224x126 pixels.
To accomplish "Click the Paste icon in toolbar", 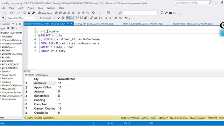I will click(x=87, y=13).
